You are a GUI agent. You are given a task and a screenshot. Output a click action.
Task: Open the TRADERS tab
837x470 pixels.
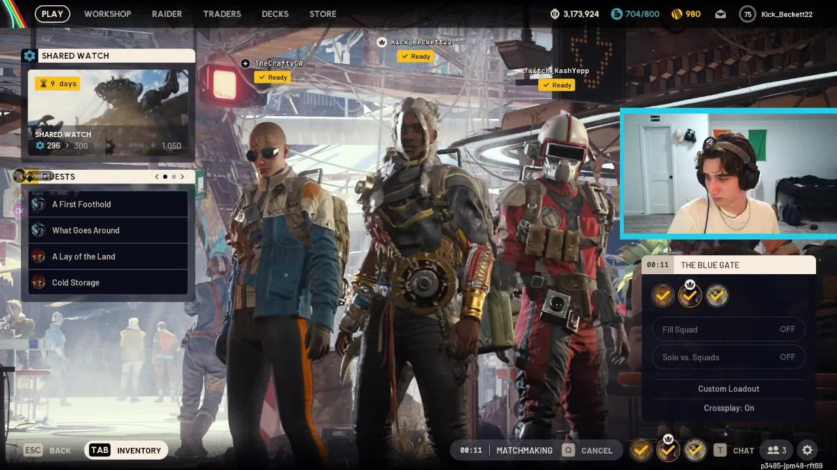(222, 14)
